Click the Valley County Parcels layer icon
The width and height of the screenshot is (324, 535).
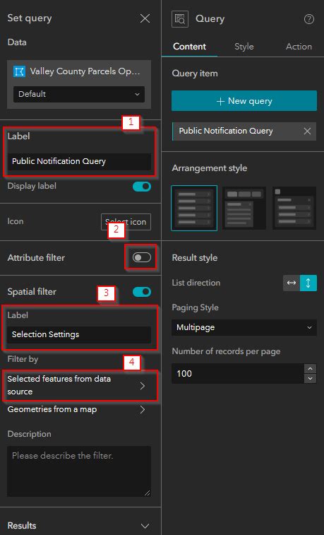click(20, 71)
